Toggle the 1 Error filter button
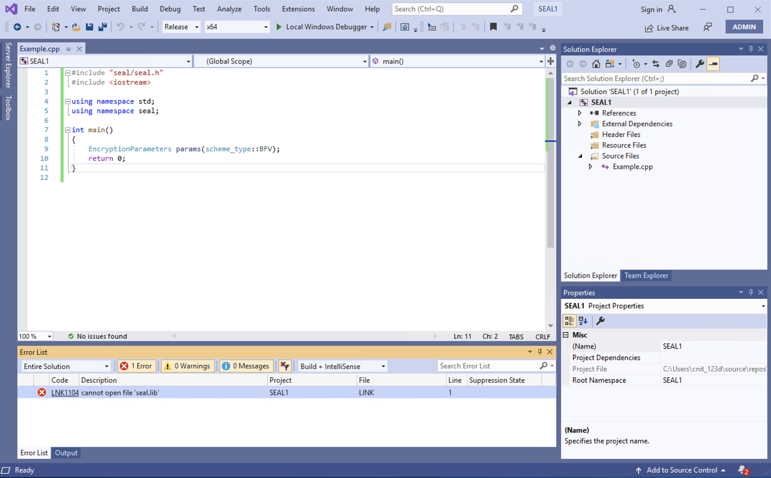771x478 pixels. coord(137,366)
